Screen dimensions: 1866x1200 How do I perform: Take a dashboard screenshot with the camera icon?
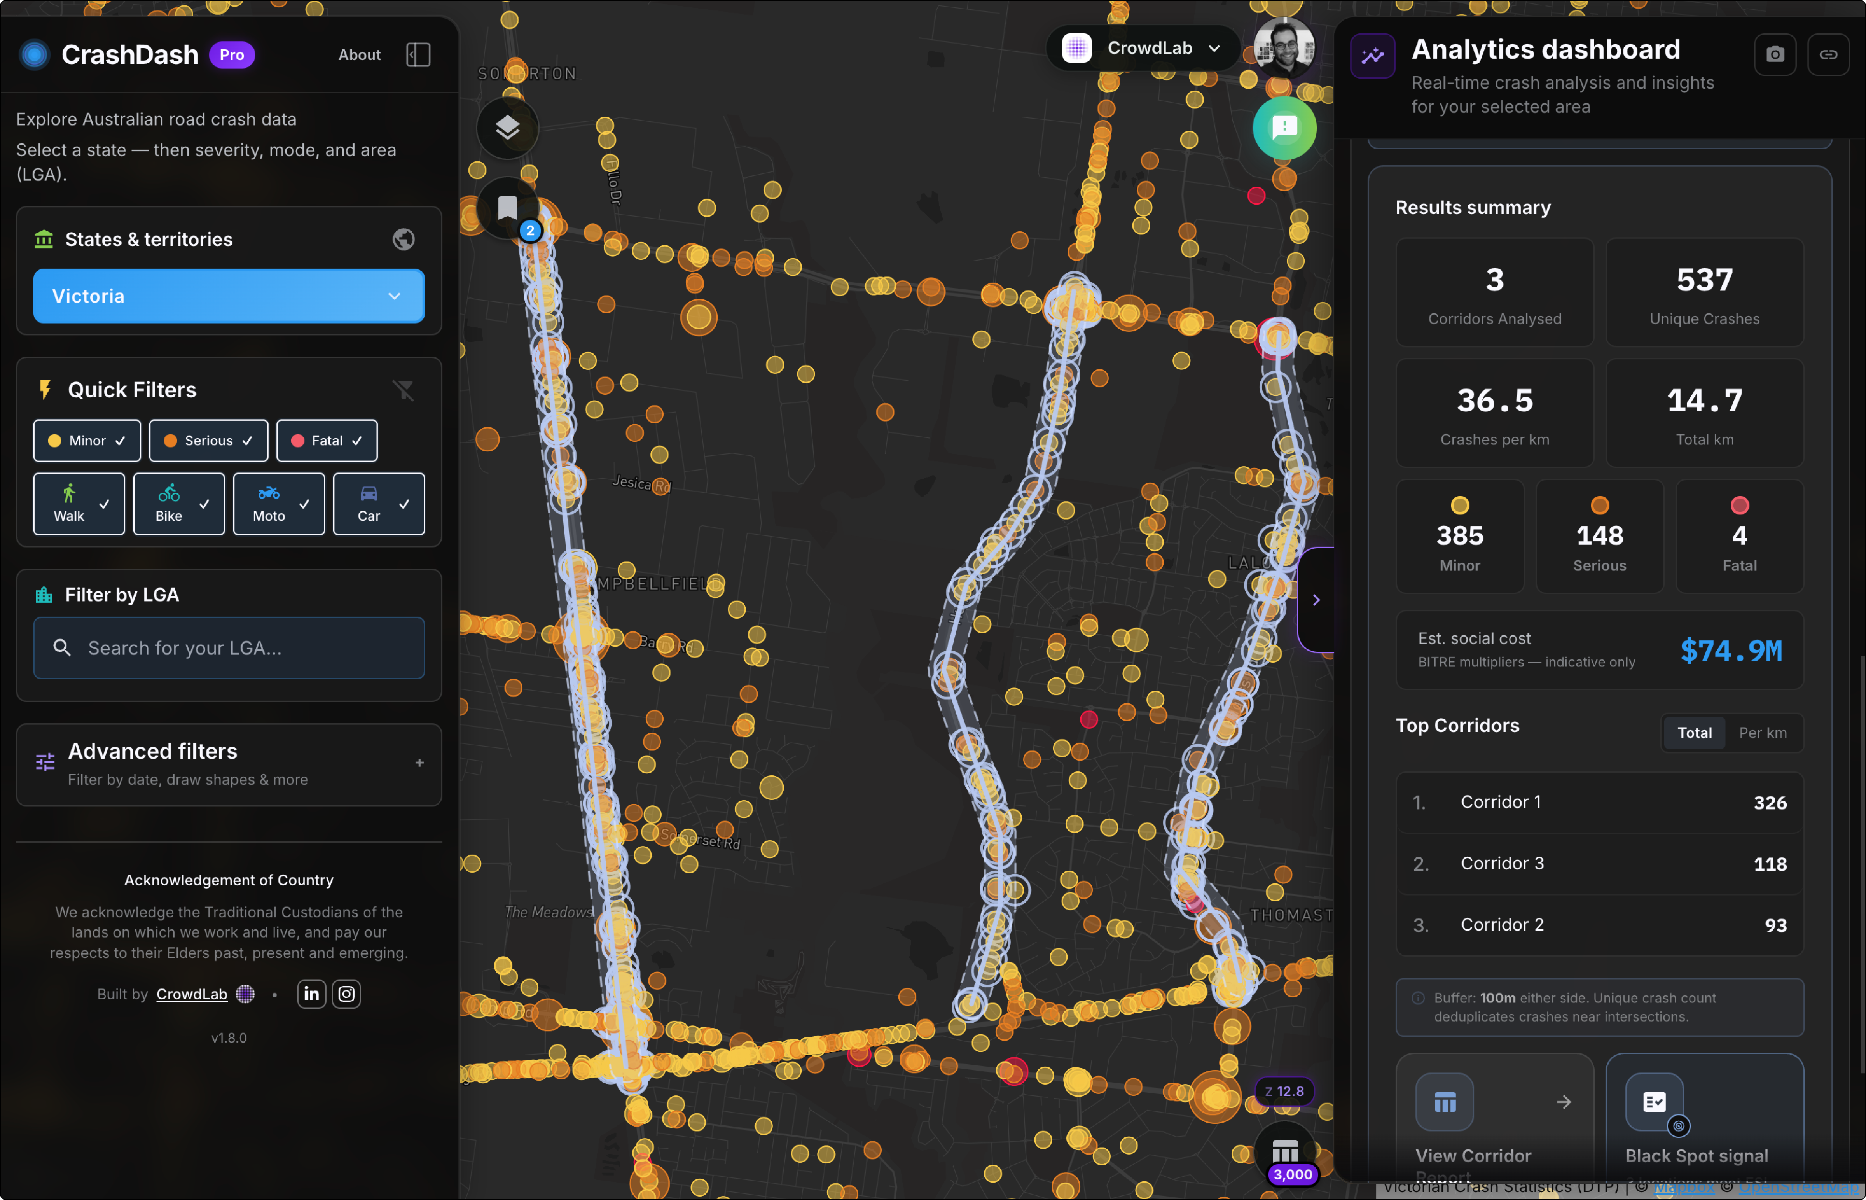[x=1775, y=54]
